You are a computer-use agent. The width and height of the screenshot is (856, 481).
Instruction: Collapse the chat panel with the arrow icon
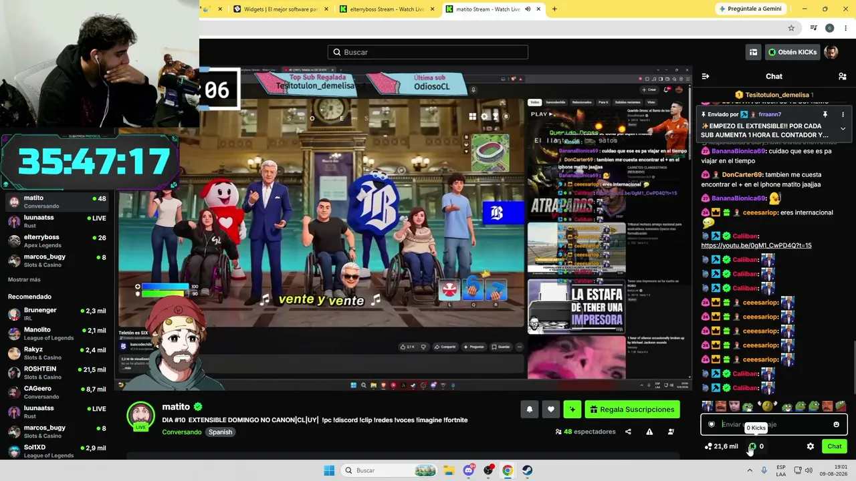pyautogui.click(x=706, y=76)
